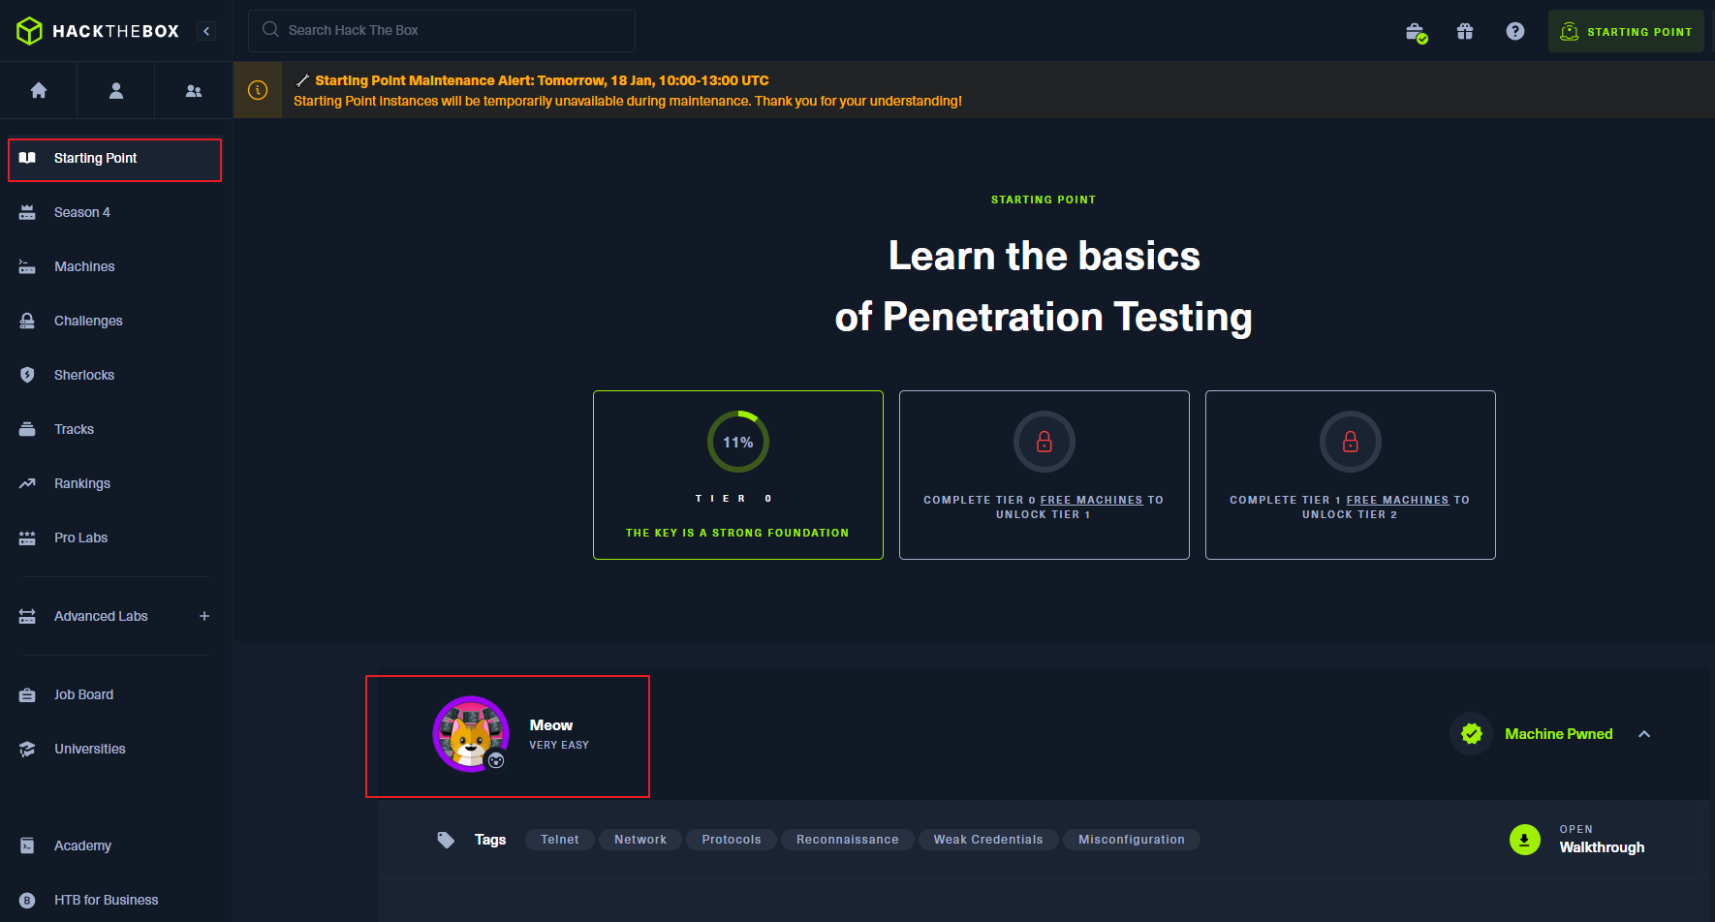Expand Advanced Labs with plus icon
1715x922 pixels.
(204, 616)
